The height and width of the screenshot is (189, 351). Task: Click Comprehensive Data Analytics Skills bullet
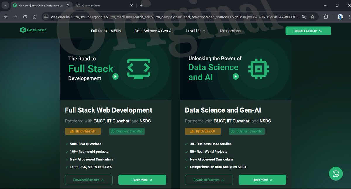pyautogui.click(x=218, y=167)
